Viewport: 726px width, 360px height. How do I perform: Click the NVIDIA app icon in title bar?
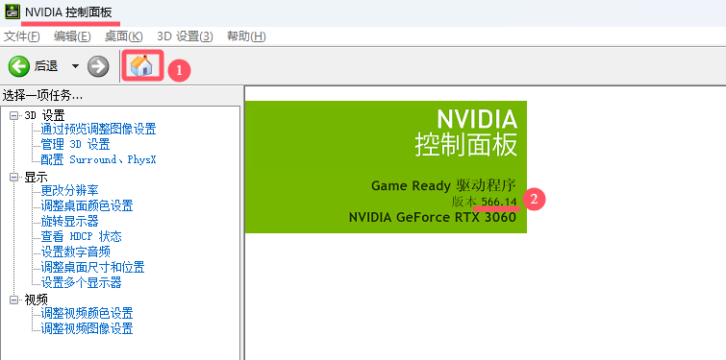coord(13,12)
